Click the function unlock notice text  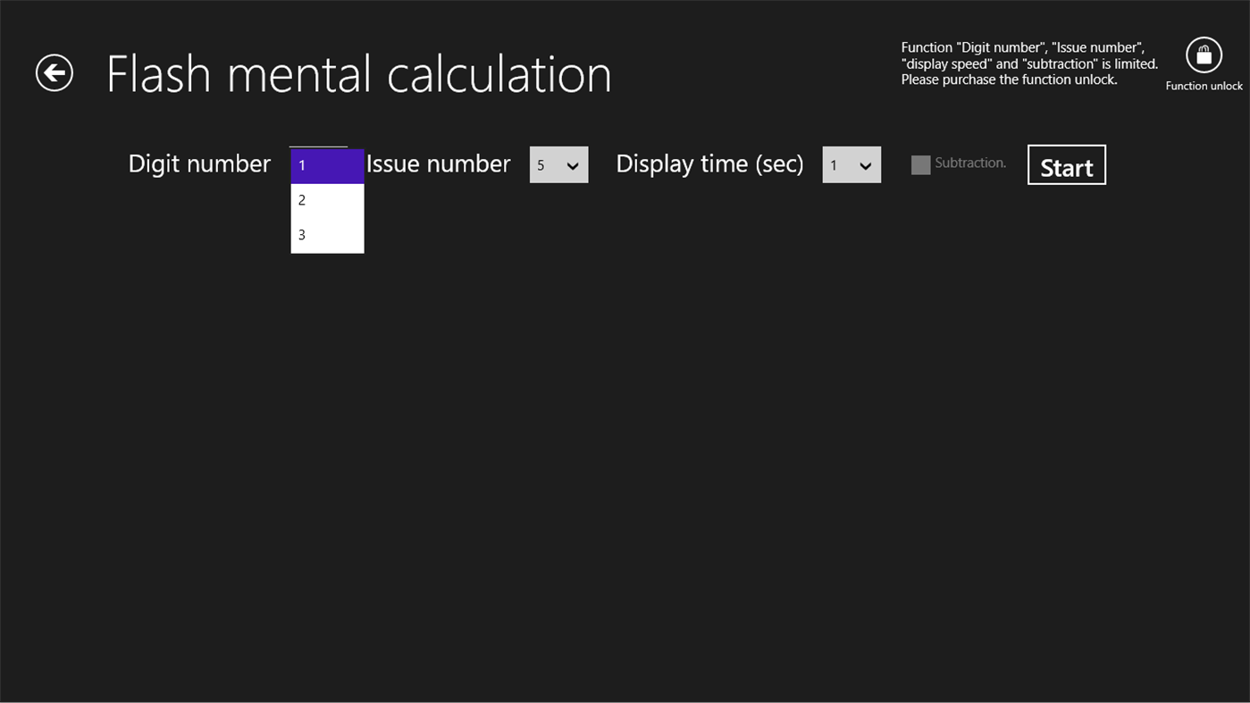1028,63
